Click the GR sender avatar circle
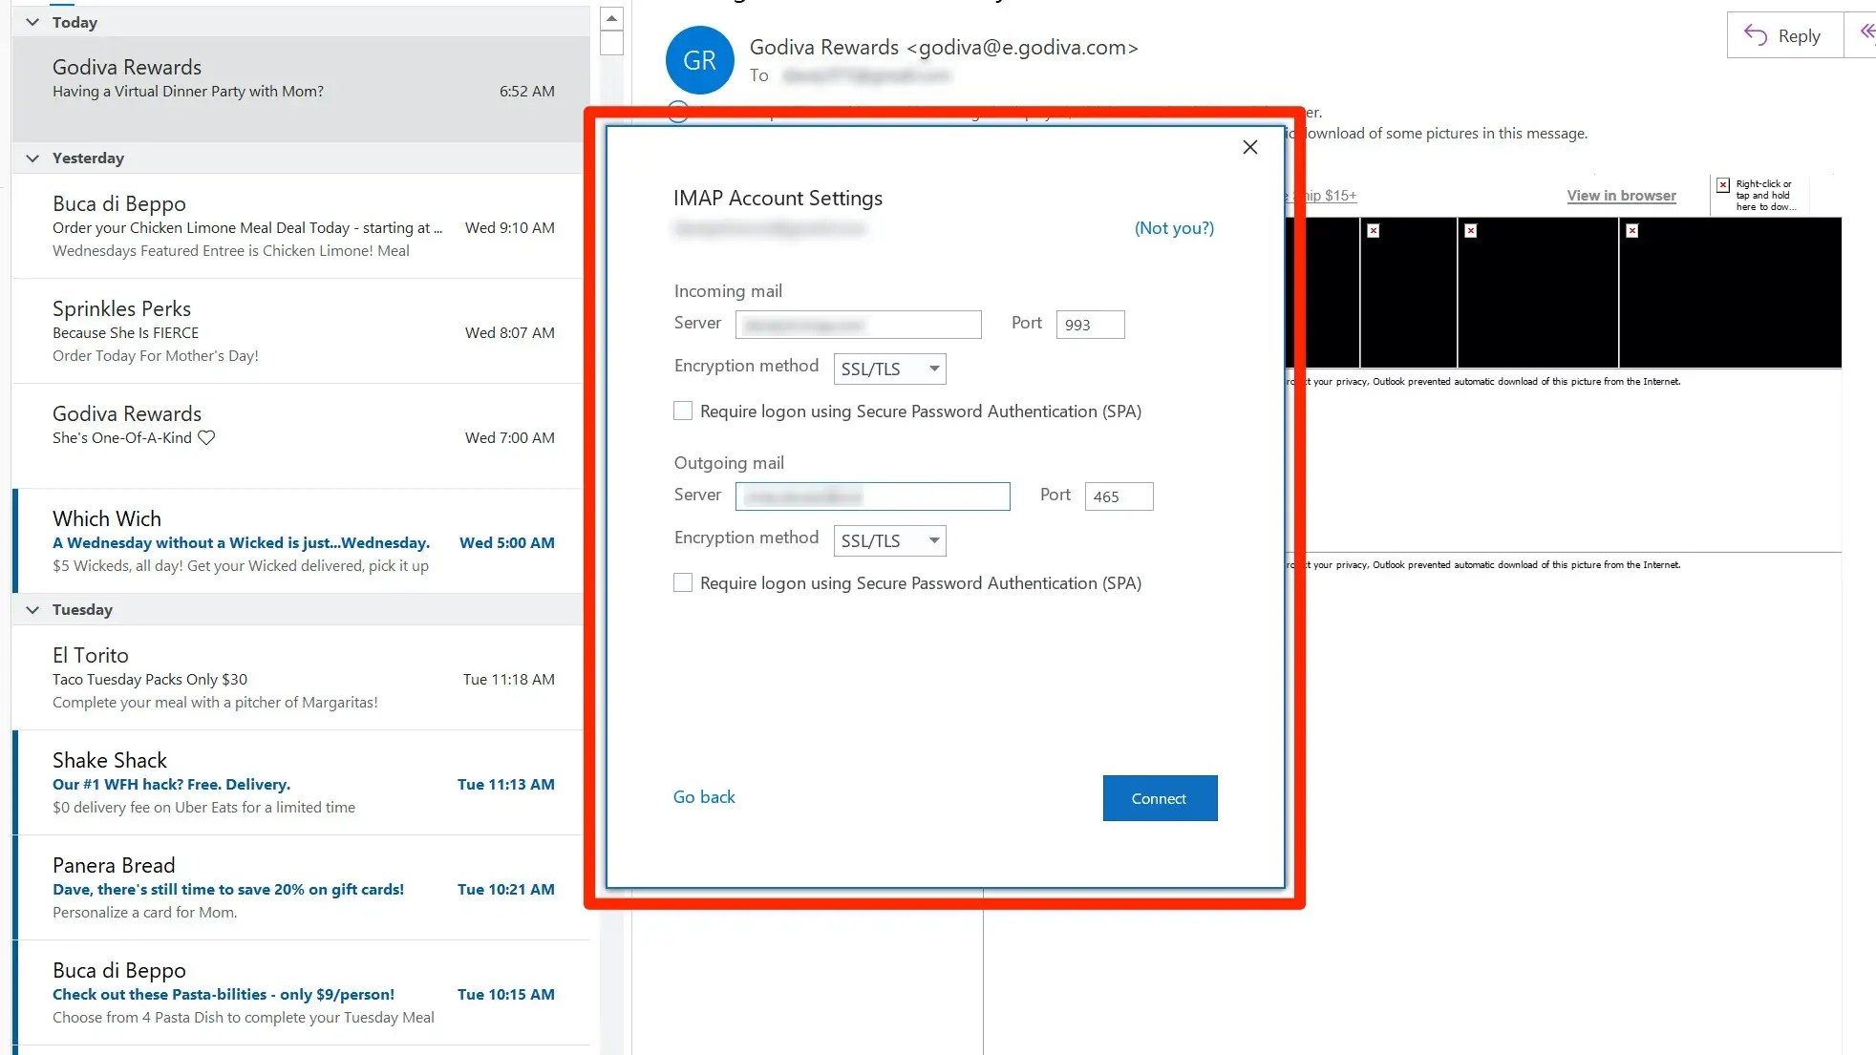The image size is (1876, 1055). (699, 60)
